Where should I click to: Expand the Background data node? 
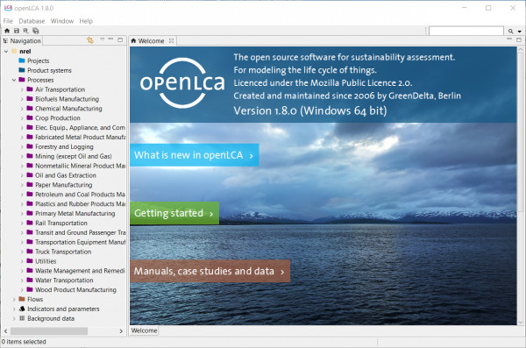point(14,318)
